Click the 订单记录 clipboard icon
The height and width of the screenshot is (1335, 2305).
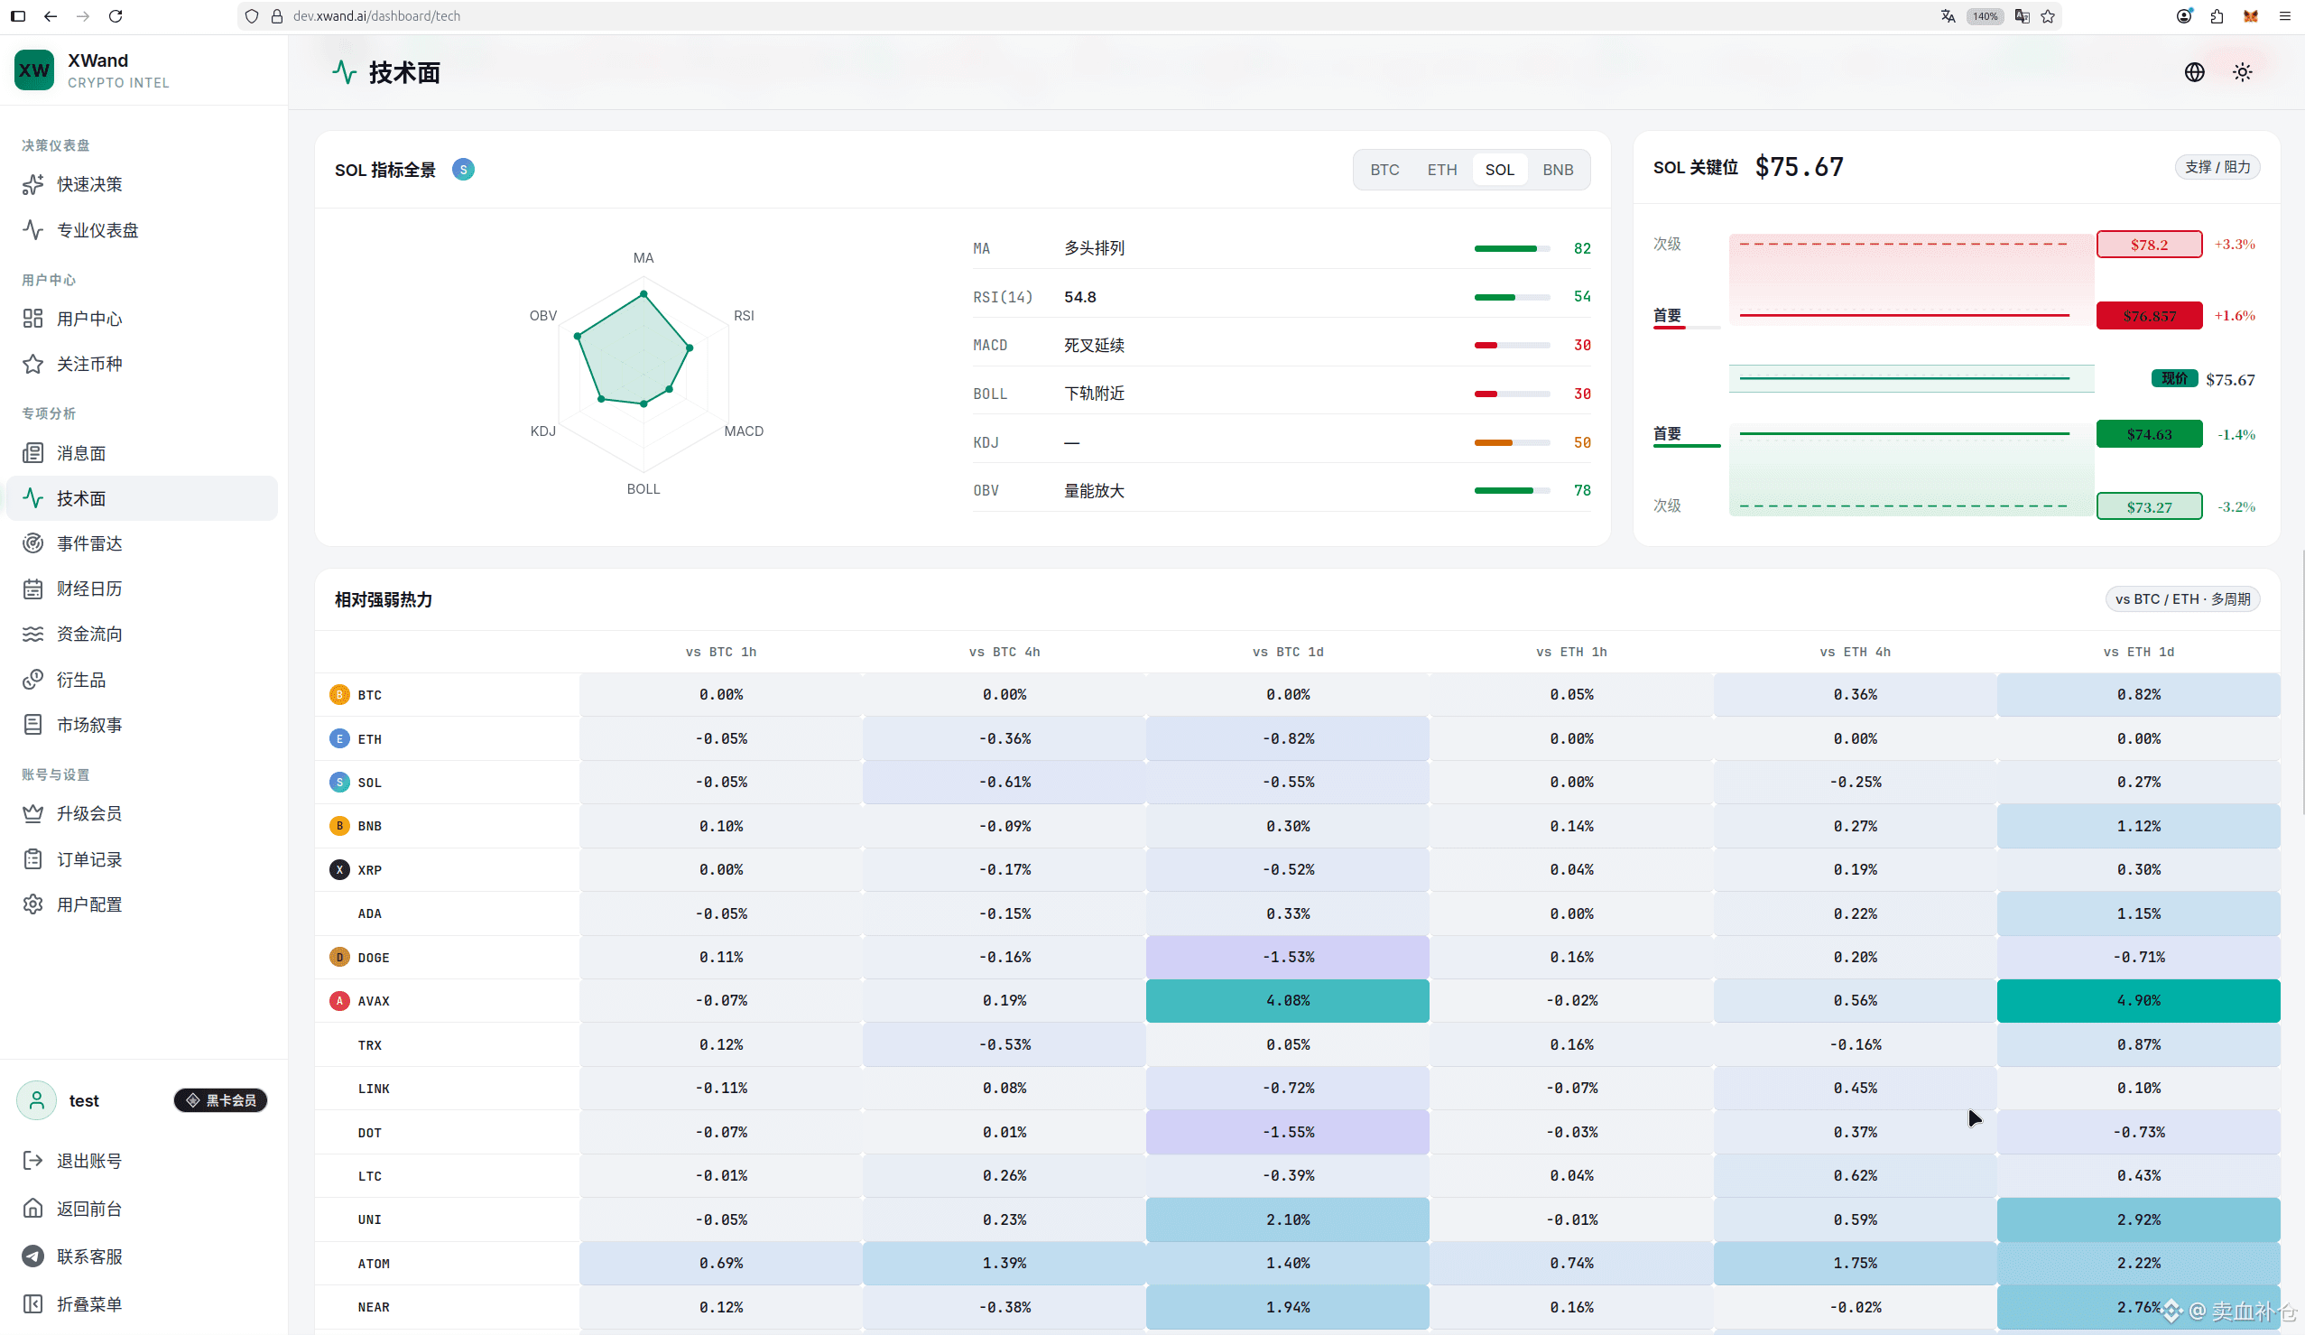pyautogui.click(x=32, y=858)
